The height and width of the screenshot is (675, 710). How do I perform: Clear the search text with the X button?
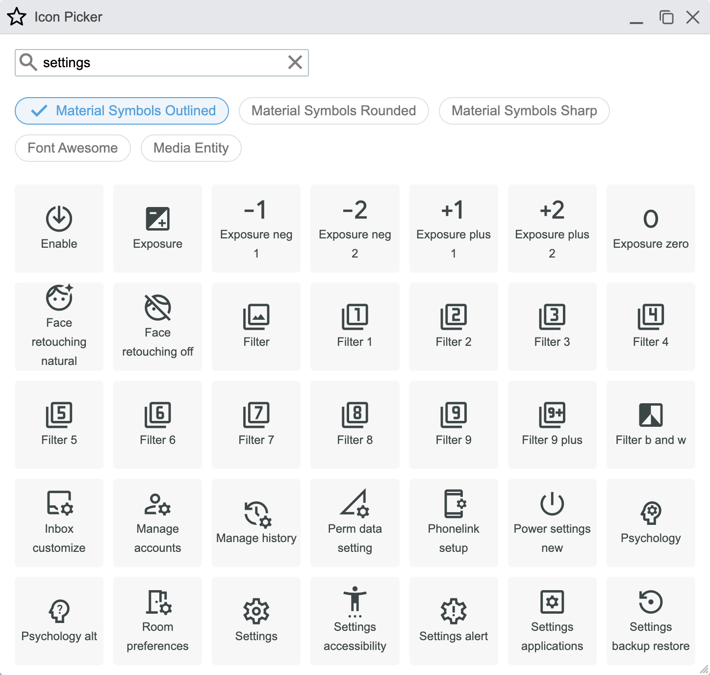(295, 62)
